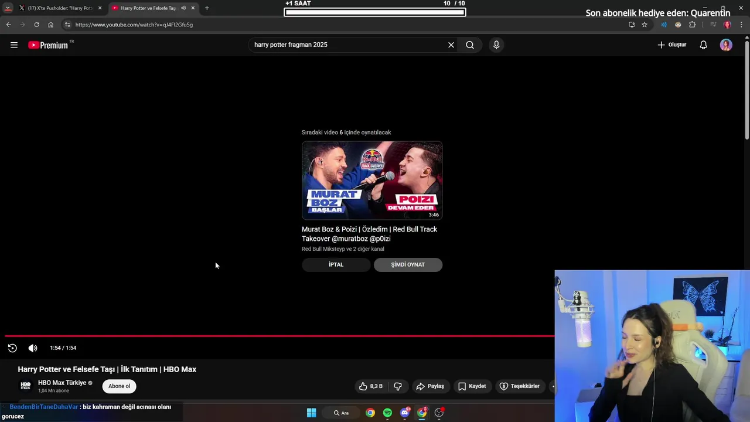Bookmark this page with the star

pyautogui.click(x=645, y=25)
